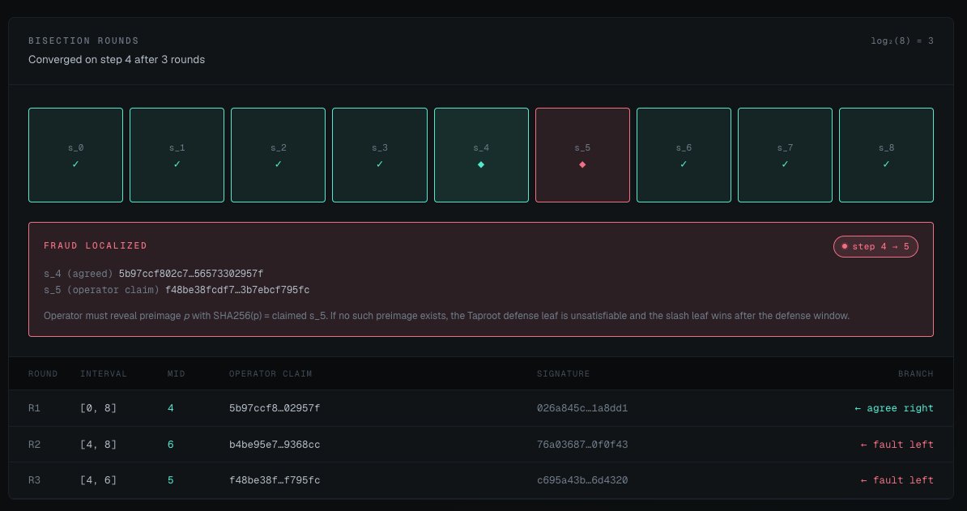This screenshot has width=967, height=511.
Task: Click mid value 6 in row R2
Action: [171, 445]
